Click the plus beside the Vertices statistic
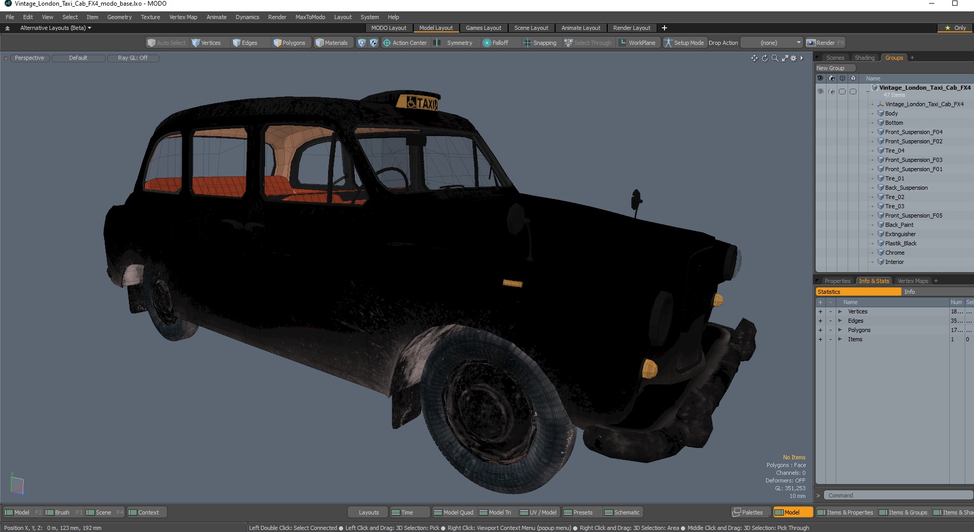Image resolution: width=974 pixels, height=532 pixels. tap(820, 311)
